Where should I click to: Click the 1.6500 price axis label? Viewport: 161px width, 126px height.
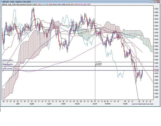coord(156,26)
